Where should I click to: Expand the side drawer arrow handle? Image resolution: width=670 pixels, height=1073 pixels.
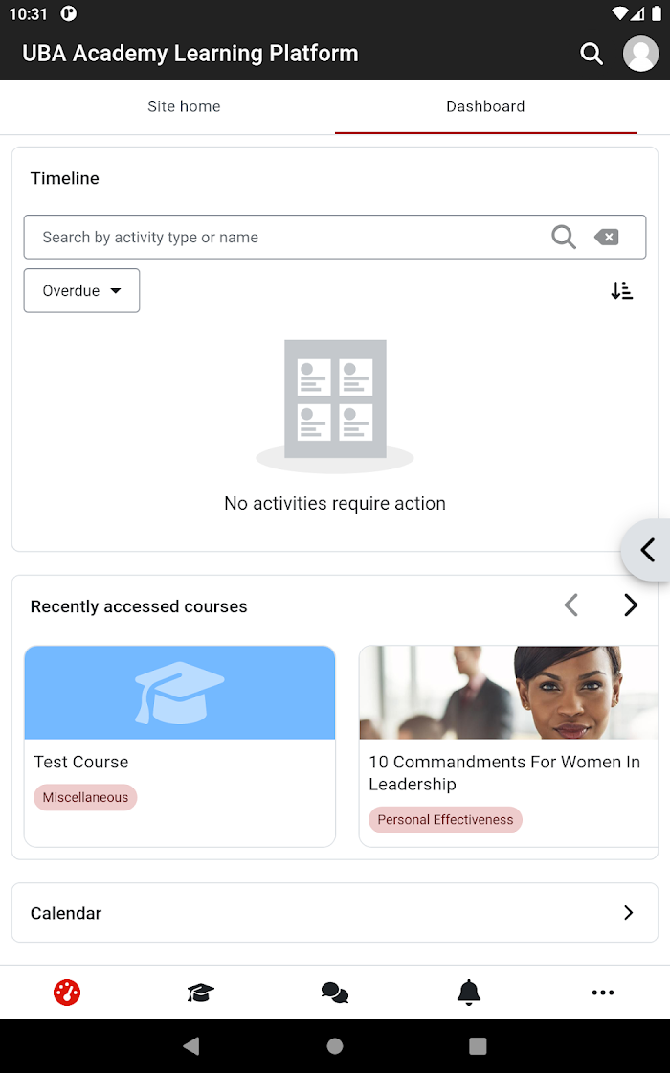click(x=646, y=550)
